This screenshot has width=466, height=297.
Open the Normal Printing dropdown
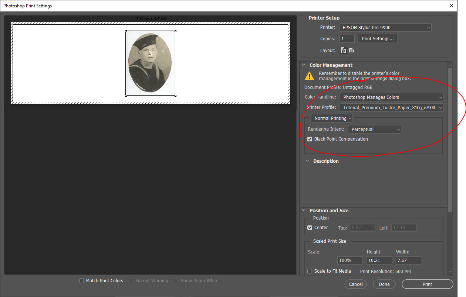tap(332, 118)
